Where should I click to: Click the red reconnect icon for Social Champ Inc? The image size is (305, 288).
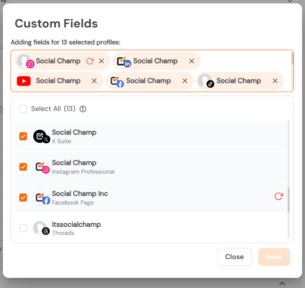pos(279,196)
